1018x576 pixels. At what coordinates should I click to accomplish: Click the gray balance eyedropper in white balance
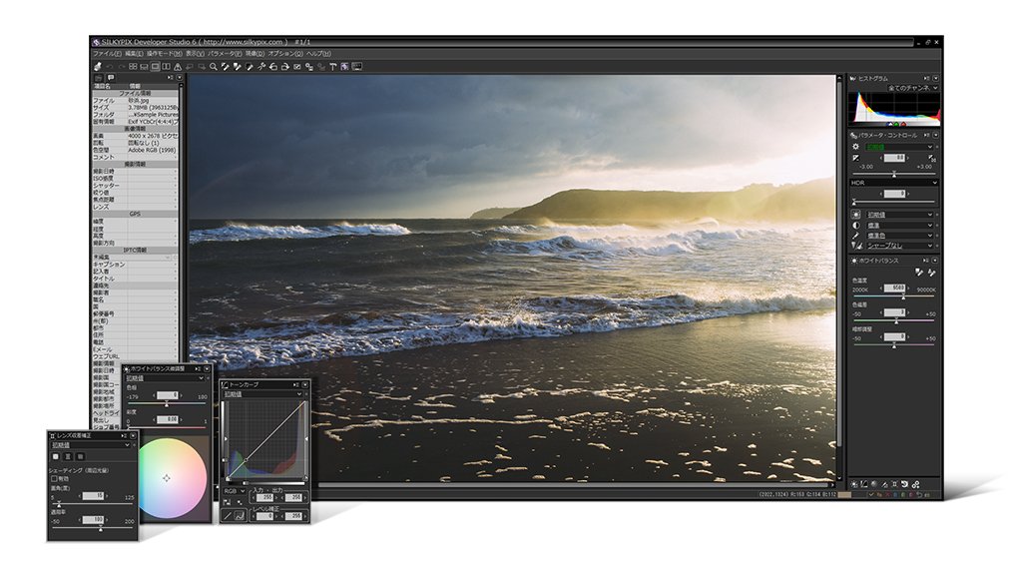(919, 273)
